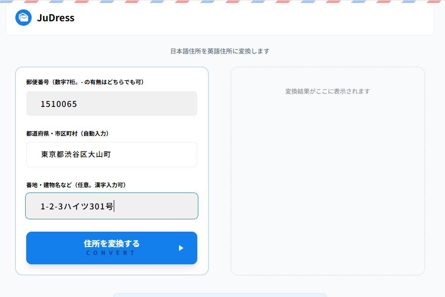The image size is (445, 297).
Task: Select the prefecture field showing 東京都渋谷区大山町
Action: 112,154
